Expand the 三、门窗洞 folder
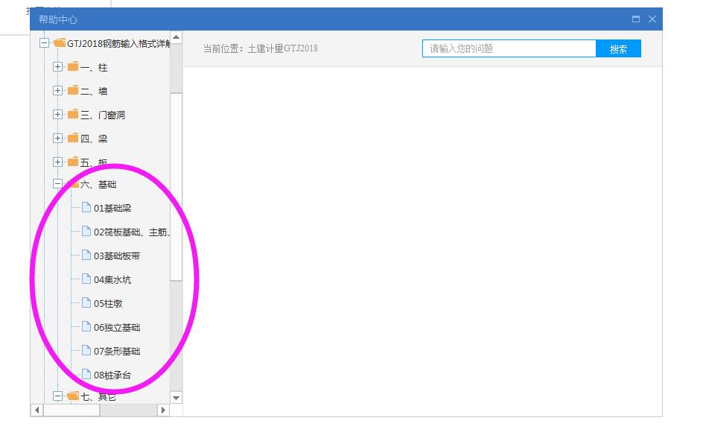 (57, 115)
